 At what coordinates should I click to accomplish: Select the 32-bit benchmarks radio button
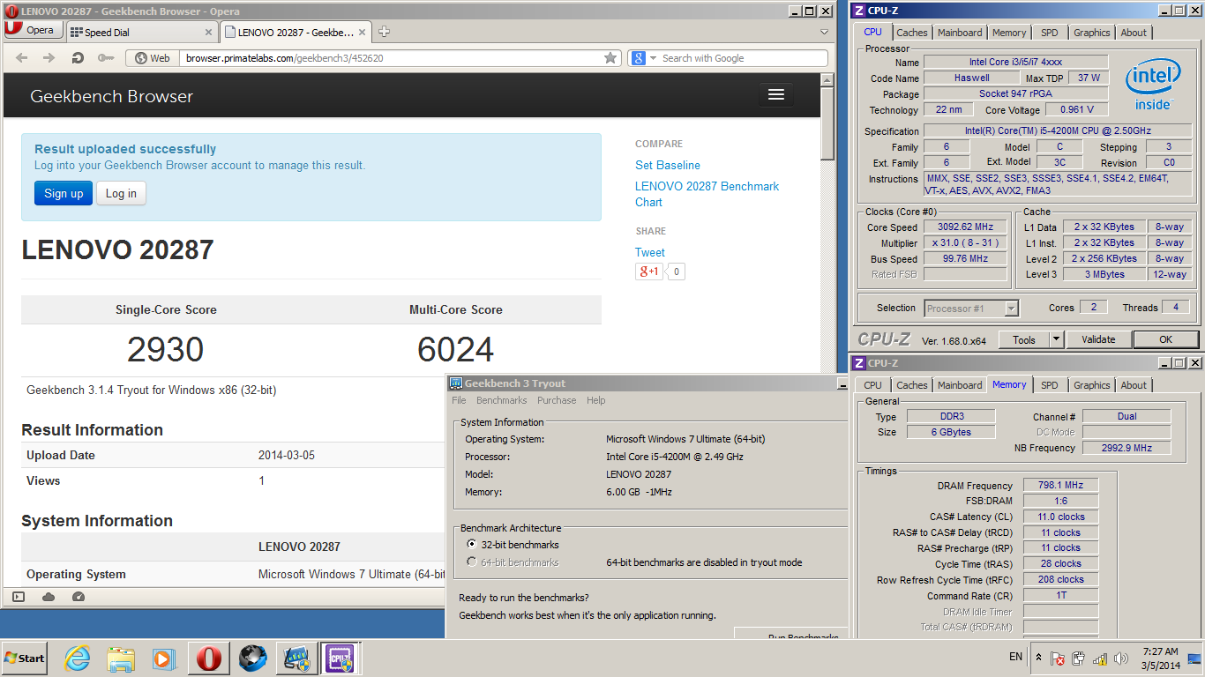click(472, 545)
